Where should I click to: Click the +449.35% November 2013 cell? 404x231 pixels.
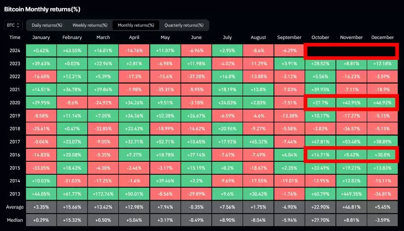(351, 194)
